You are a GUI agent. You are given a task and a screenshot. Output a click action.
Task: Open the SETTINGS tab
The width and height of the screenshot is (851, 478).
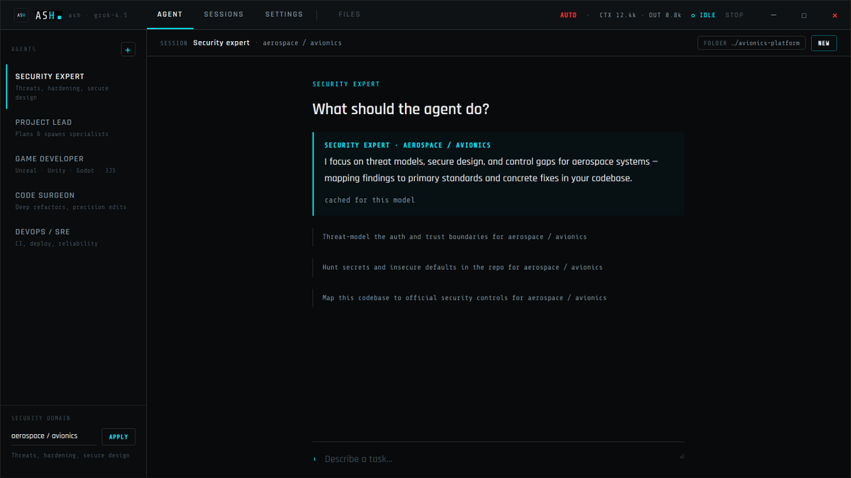click(x=284, y=15)
